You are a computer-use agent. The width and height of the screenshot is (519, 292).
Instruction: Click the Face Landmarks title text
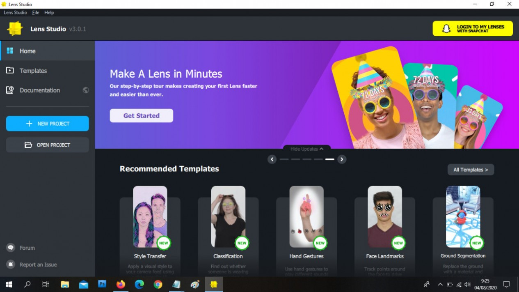(385, 256)
